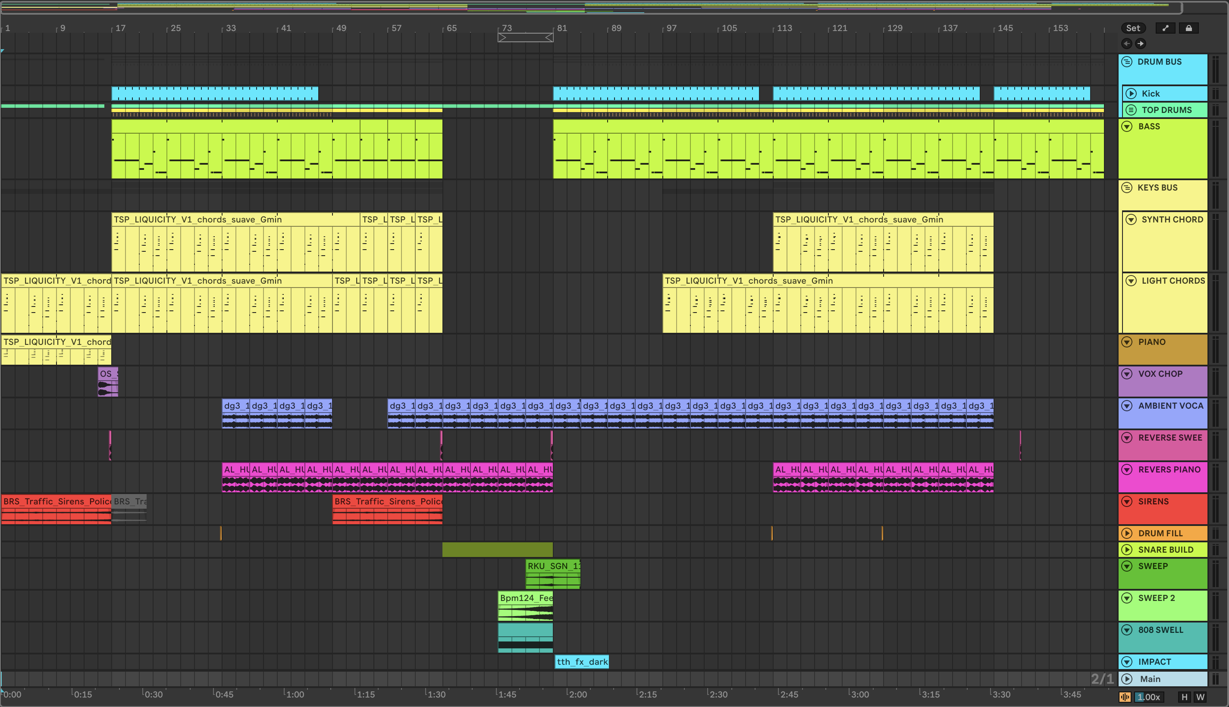Viewport: 1229px width, 707px height.
Task: Click the DRUM BUS group track icon
Action: tap(1127, 62)
